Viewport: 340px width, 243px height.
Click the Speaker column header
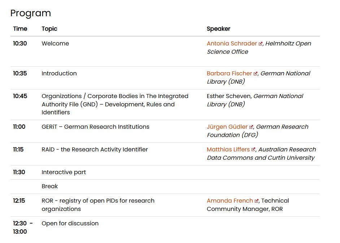click(x=218, y=29)
